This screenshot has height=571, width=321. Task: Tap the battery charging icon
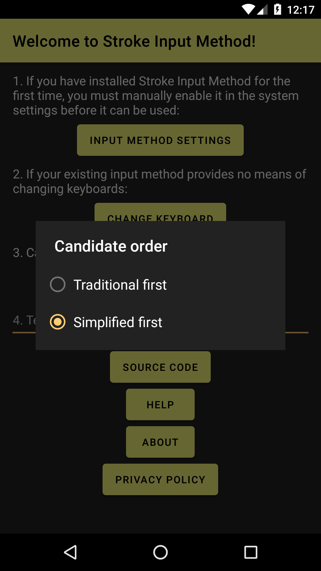277,10
